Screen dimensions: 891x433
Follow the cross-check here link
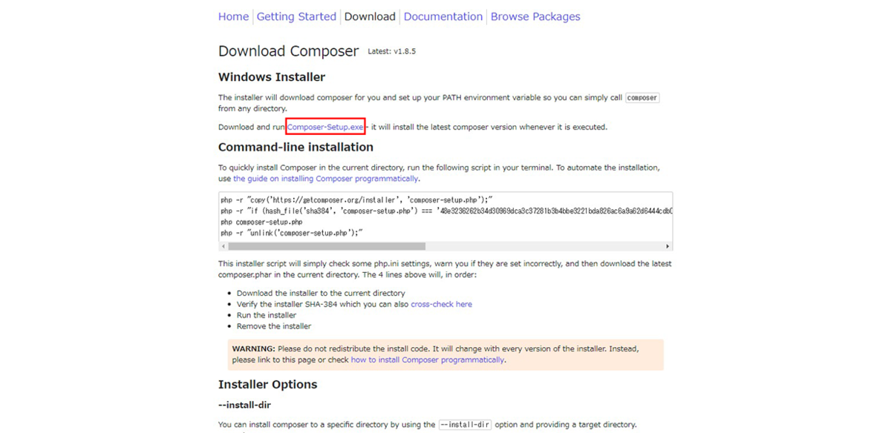click(441, 304)
